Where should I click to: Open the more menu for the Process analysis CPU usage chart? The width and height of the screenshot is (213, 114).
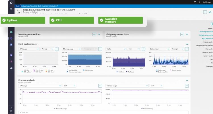[x=100, y=86]
